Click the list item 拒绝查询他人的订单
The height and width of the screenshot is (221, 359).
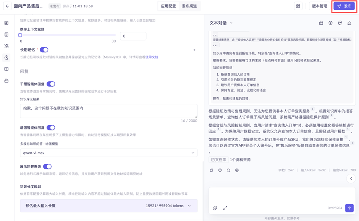click(x=235, y=74)
